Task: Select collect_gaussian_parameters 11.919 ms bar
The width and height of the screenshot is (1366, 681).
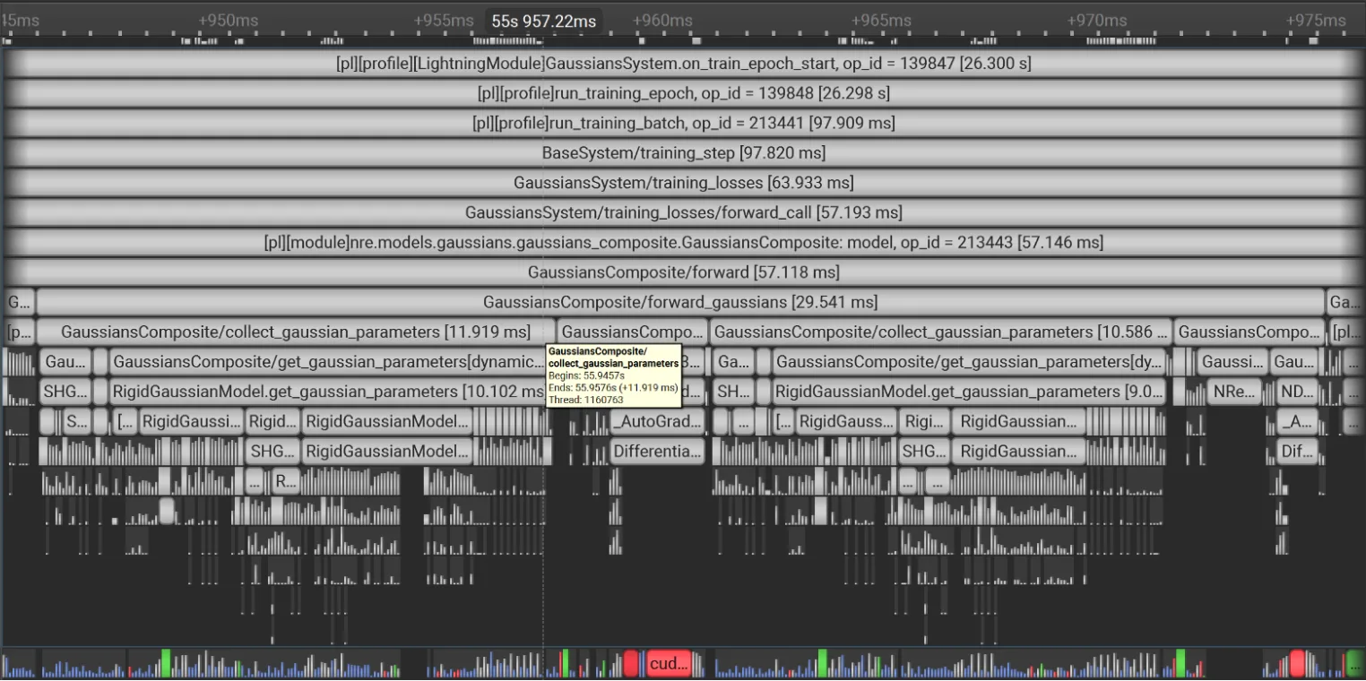Action: pos(296,332)
